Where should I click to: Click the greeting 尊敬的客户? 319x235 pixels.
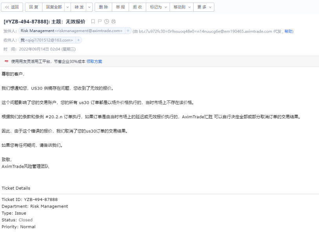click(x=13, y=74)
